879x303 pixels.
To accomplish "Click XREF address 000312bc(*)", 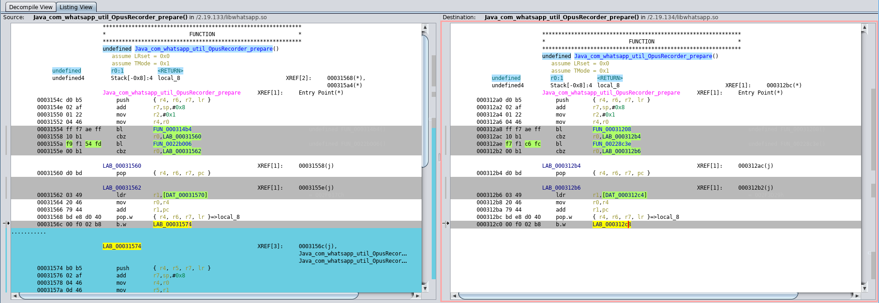I will (x=784, y=85).
